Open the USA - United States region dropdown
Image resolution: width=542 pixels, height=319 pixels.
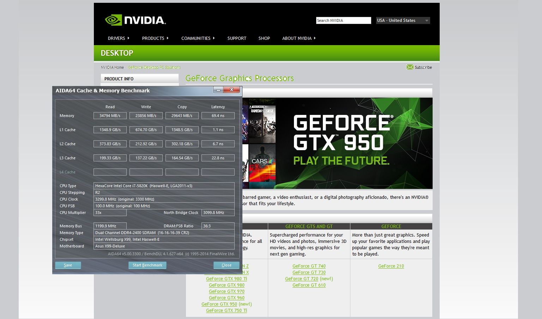403,20
